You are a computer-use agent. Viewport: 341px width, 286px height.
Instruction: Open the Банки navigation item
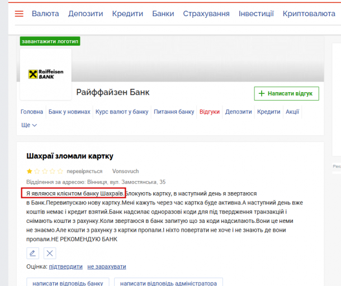pyautogui.click(x=163, y=13)
